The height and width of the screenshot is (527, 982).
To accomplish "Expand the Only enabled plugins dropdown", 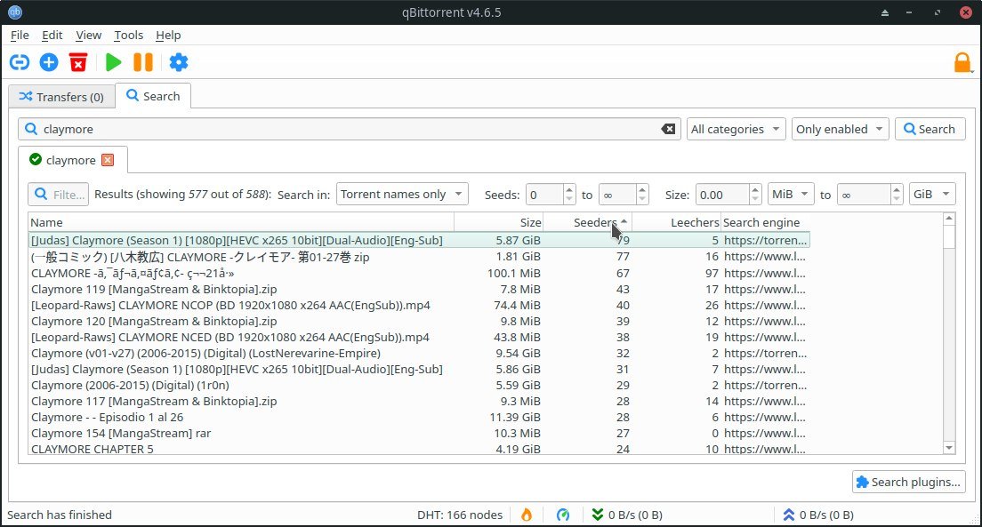I will tap(840, 129).
